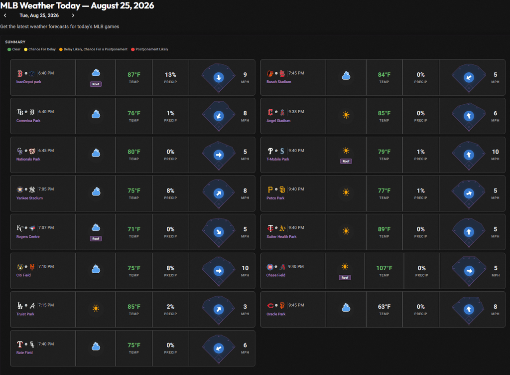The width and height of the screenshot is (510, 375).
Task: Open loanDepot park venue link
Action: pos(28,82)
